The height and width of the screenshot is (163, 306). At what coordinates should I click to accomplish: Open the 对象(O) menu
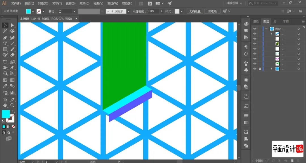point(43,3)
